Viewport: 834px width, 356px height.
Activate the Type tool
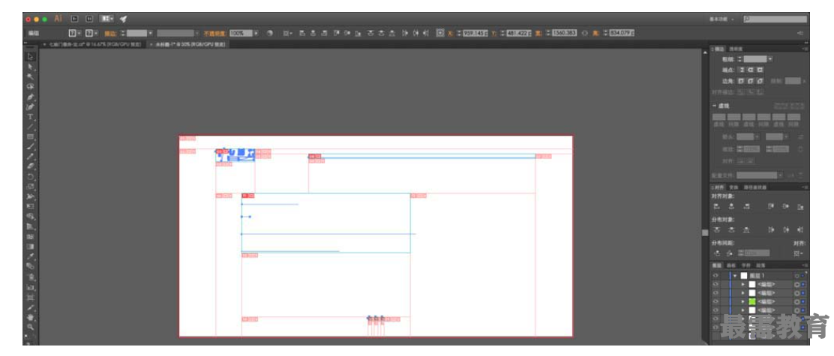pos(30,117)
